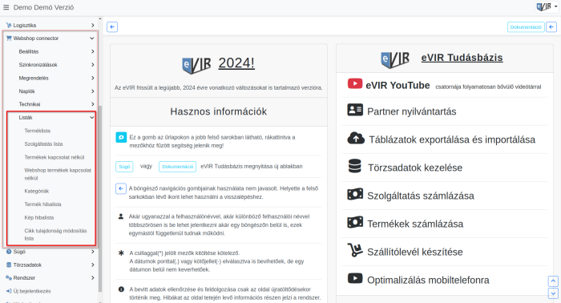Click the Súgó info icon in sidebar
The height and width of the screenshot is (303, 561).
pos(9,252)
